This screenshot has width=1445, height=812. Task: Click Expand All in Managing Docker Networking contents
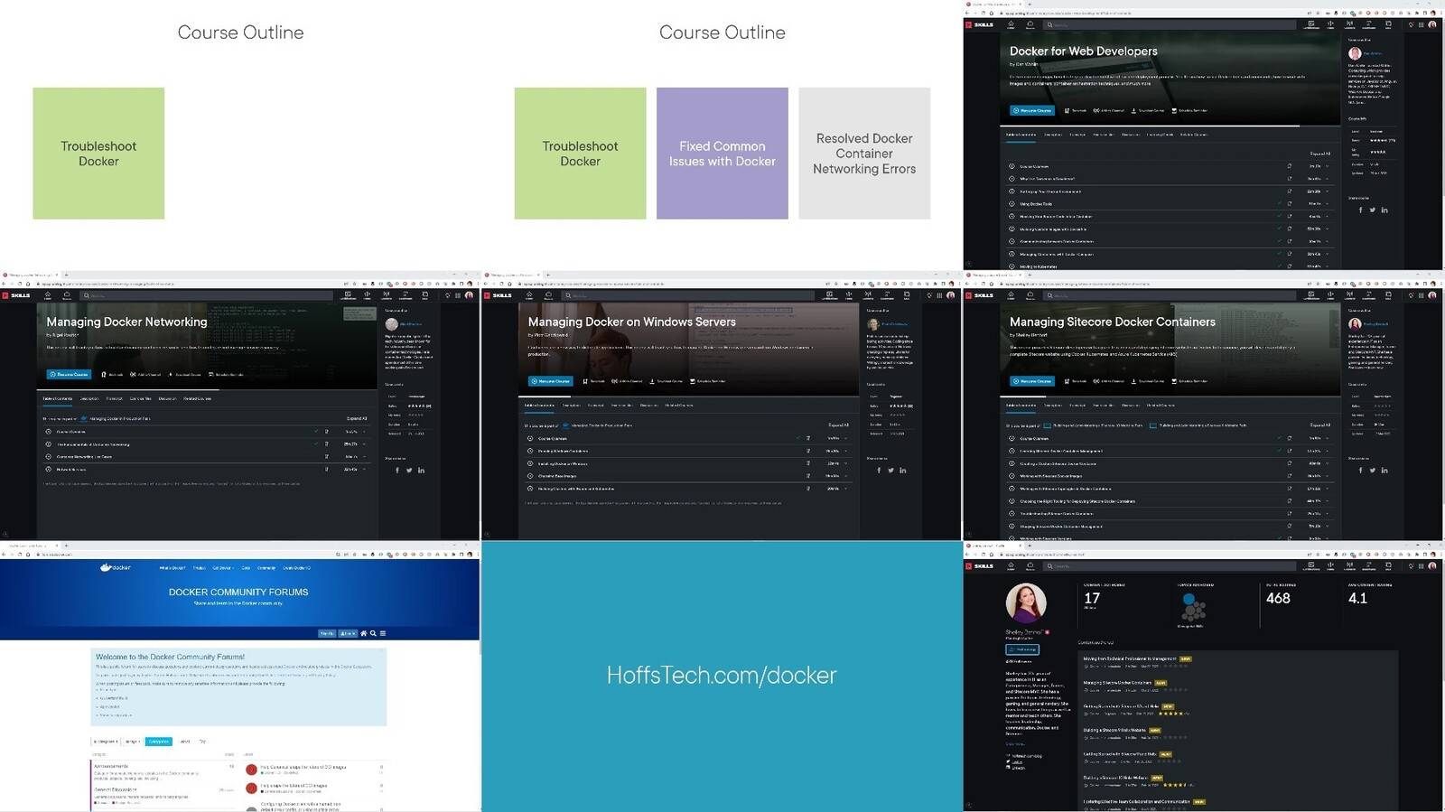(357, 418)
